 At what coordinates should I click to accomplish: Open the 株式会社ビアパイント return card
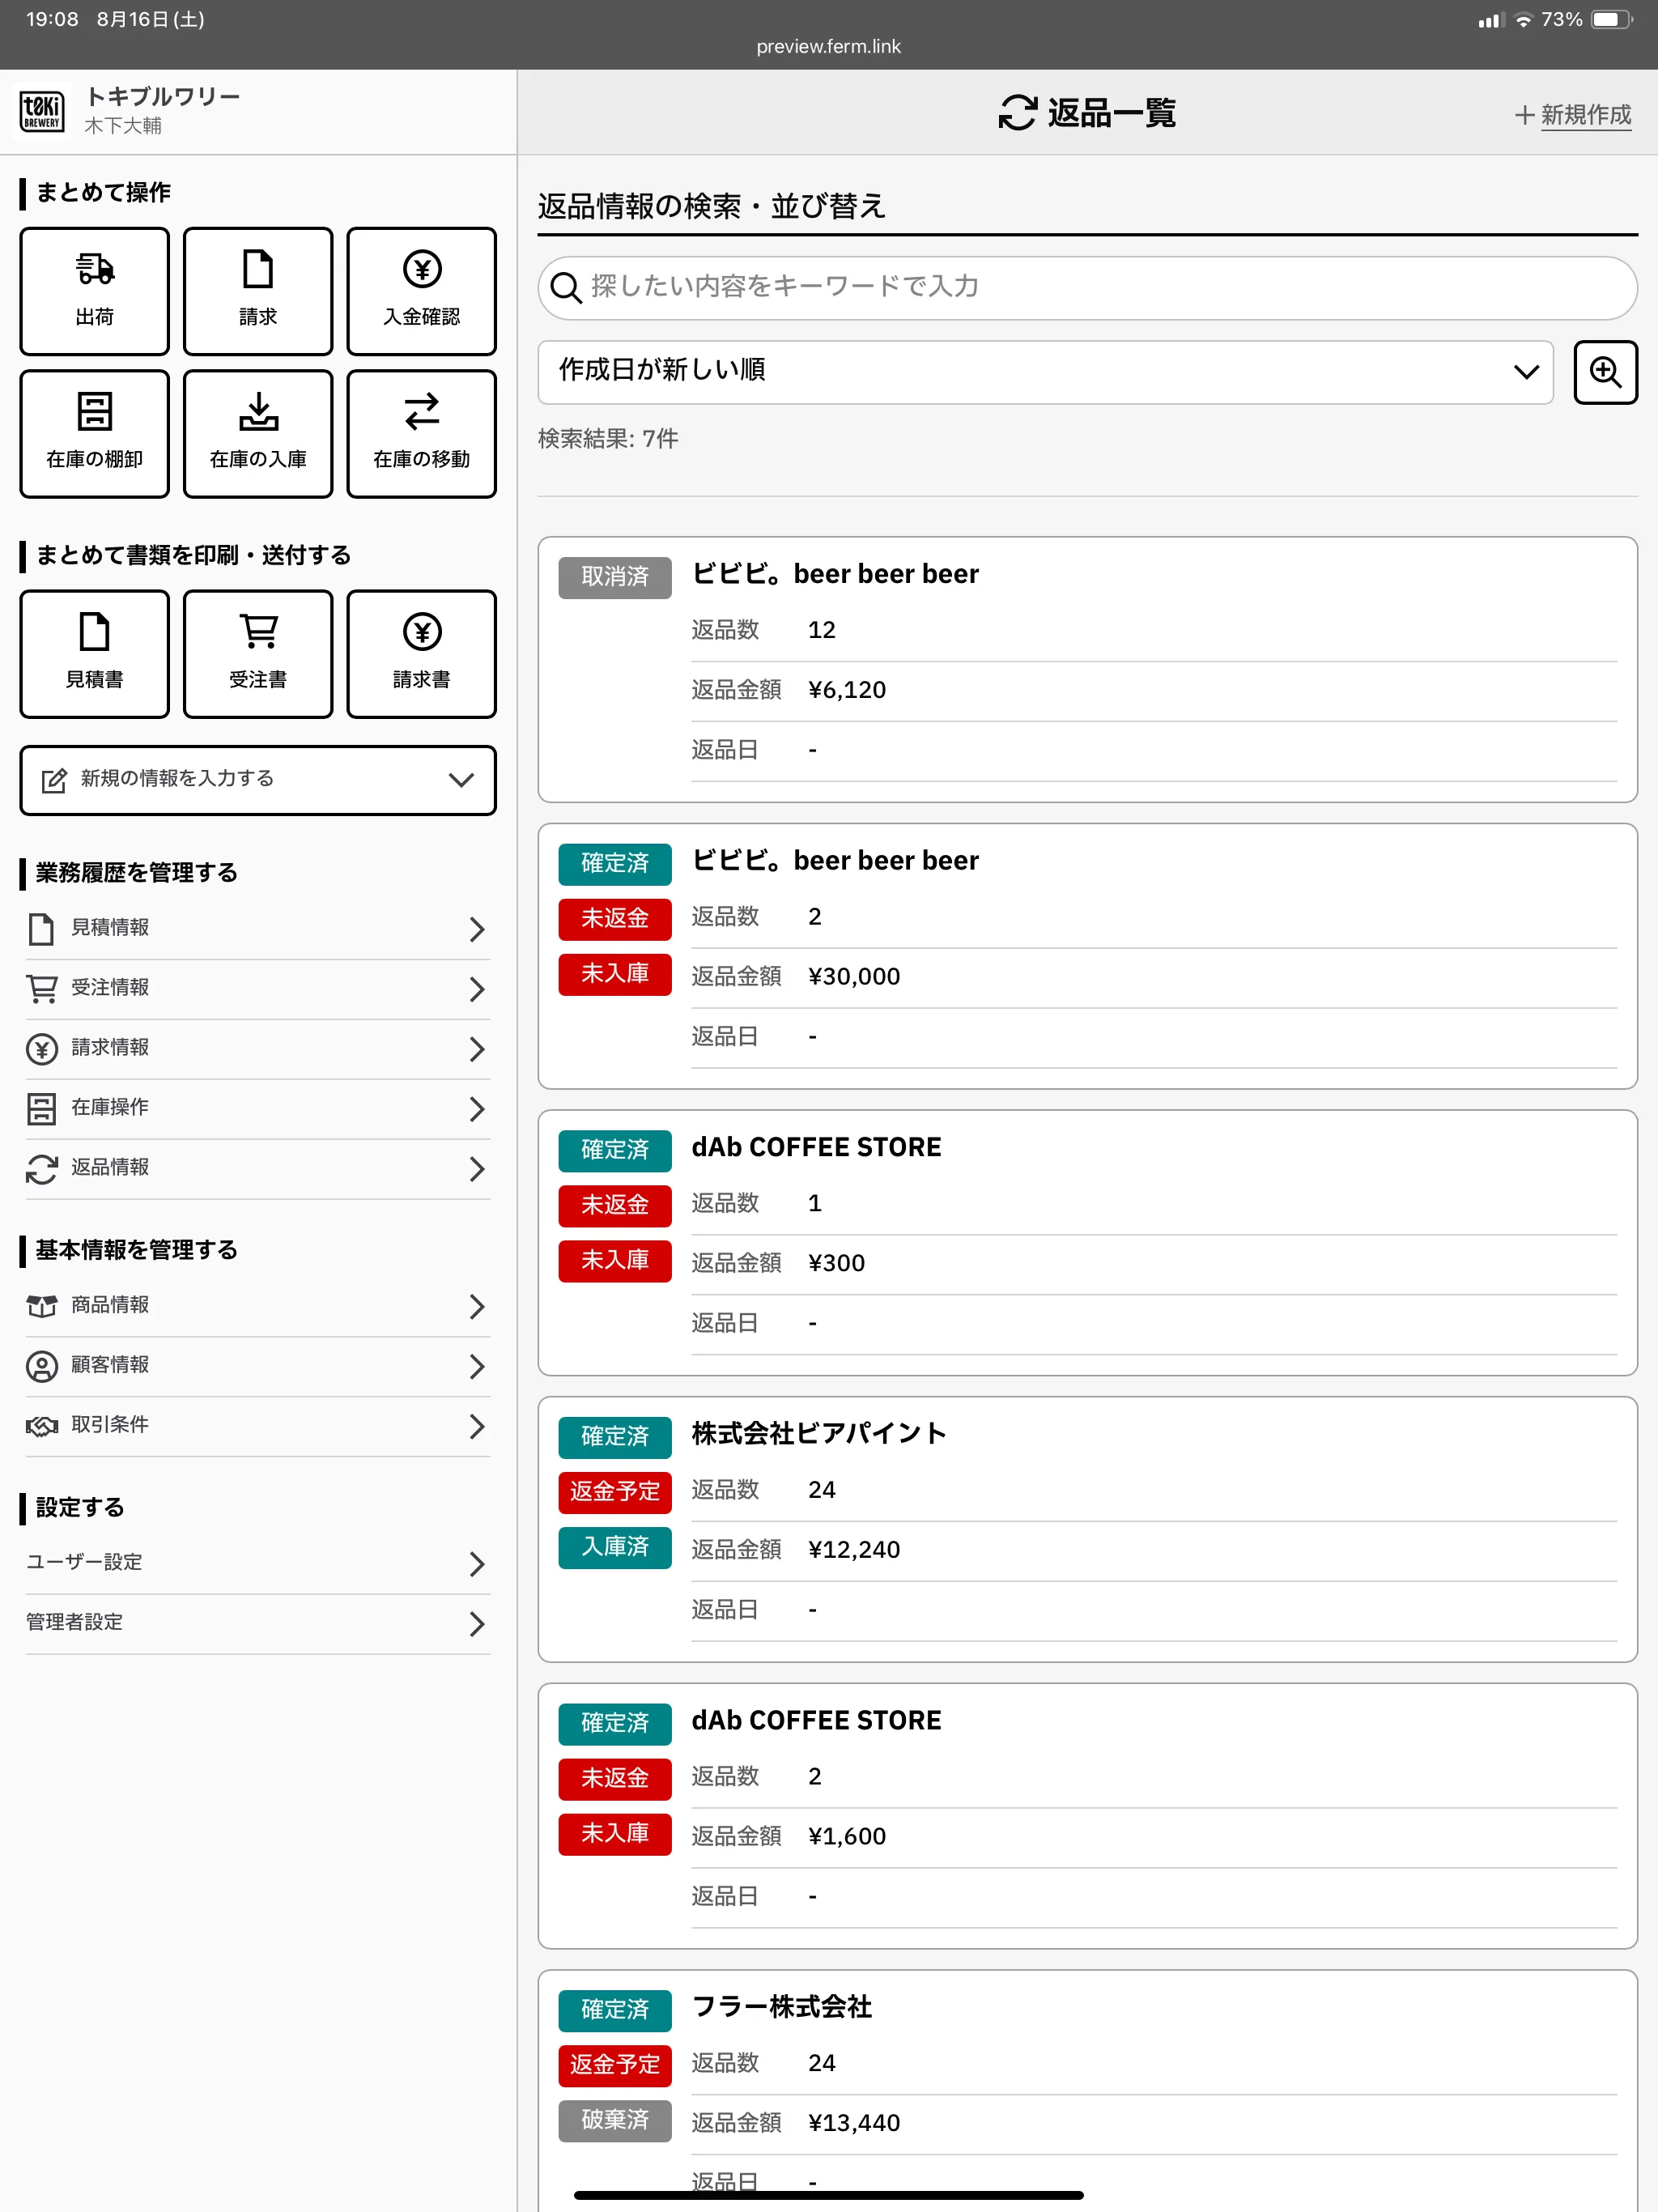point(1087,1528)
